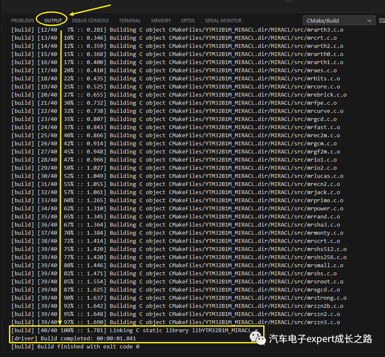Viewport: 385px width, 357px height.
Task: Select the mrgf2m.c.o build line
Action: coord(176,152)
